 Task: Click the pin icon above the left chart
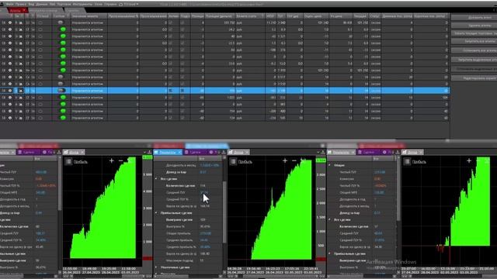pos(149,152)
